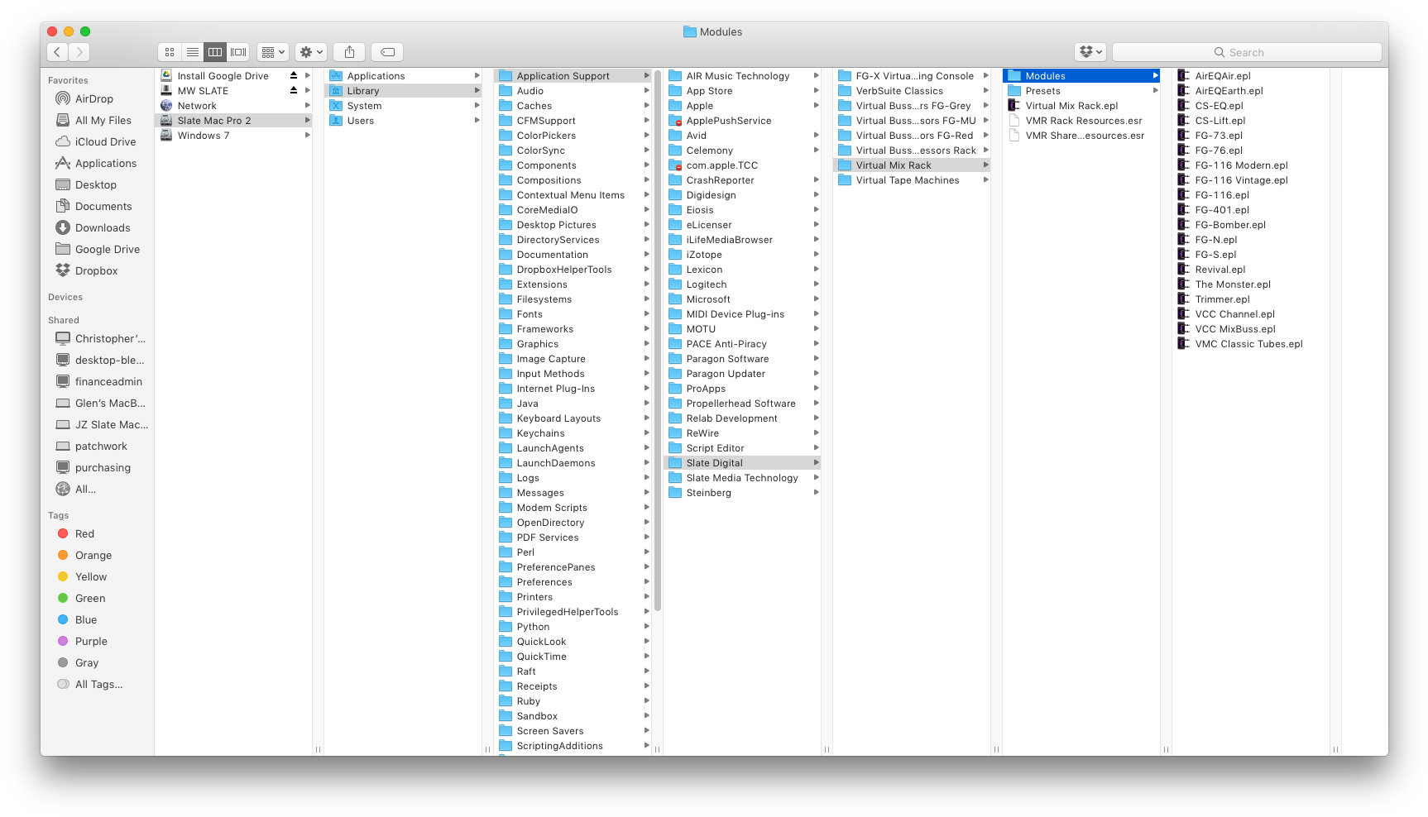Go forward with the forward arrow
Screen dimensions: 1428x817
click(x=79, y=52)
